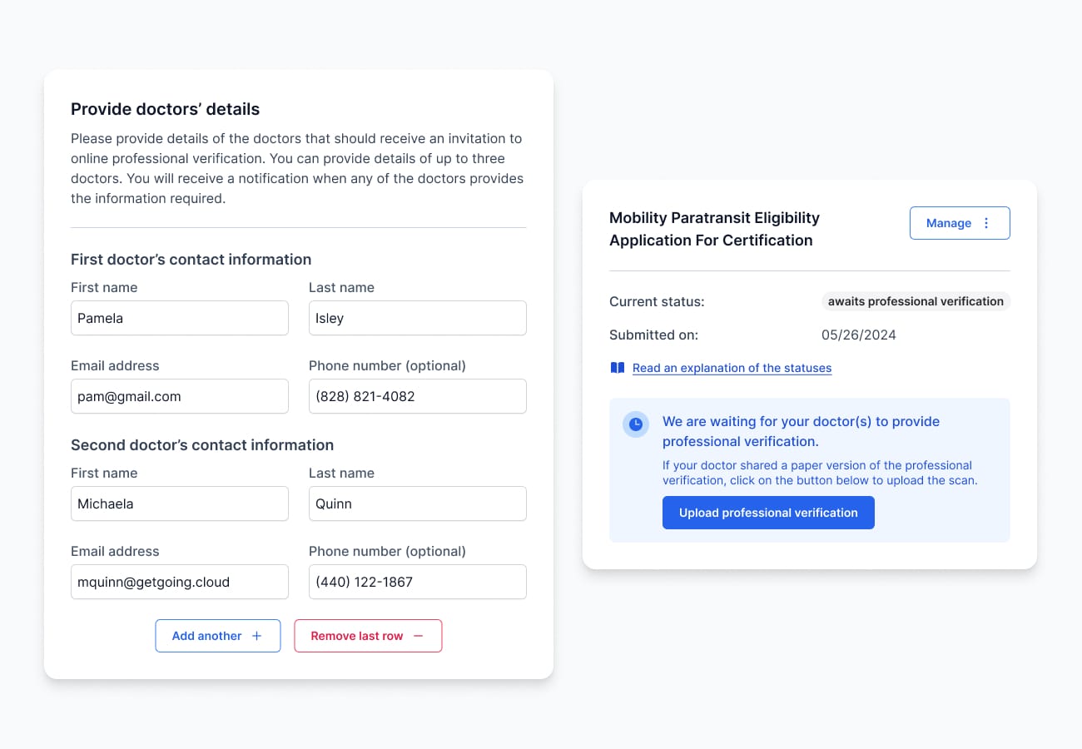Click the Add another button
Screen dimensions: 1082x749
pyautogui.click(x=218, y=636)
